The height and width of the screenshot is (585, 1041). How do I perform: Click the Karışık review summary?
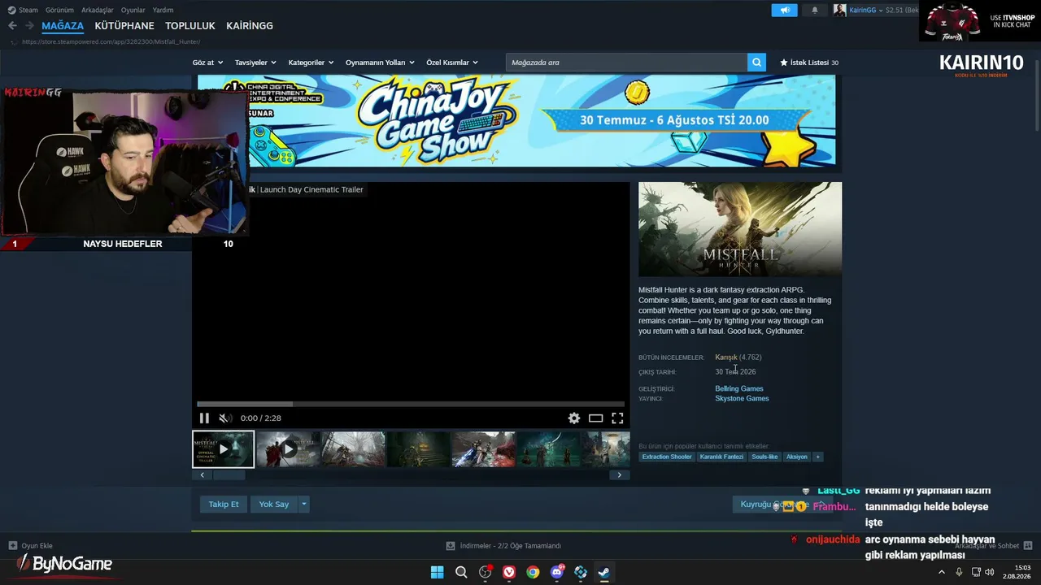click(x=726, y=357)
